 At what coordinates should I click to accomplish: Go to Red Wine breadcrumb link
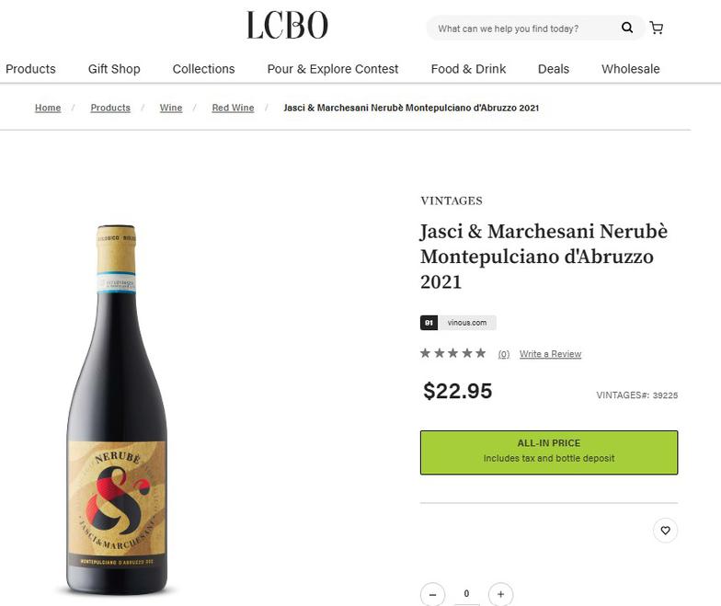point(234,108)
